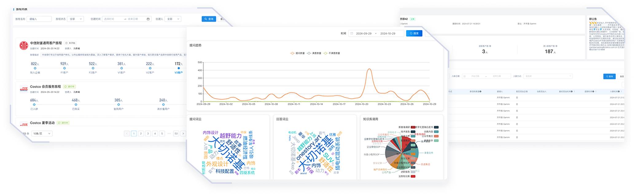Click the info icon beside 退群客户数
Screen dimensions: 635x196
point(490,46)
